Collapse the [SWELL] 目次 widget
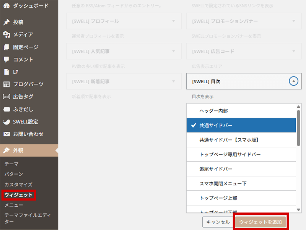 [293, 81]
